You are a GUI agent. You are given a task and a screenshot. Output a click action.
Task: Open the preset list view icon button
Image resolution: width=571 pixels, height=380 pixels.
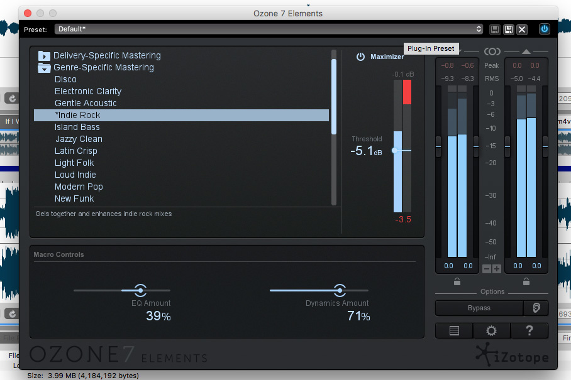coord(454,330)
